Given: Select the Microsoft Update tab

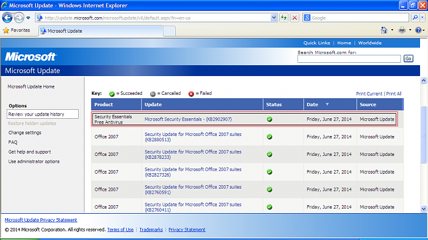Looking at the screenshot, I should (x=101, y=31).
